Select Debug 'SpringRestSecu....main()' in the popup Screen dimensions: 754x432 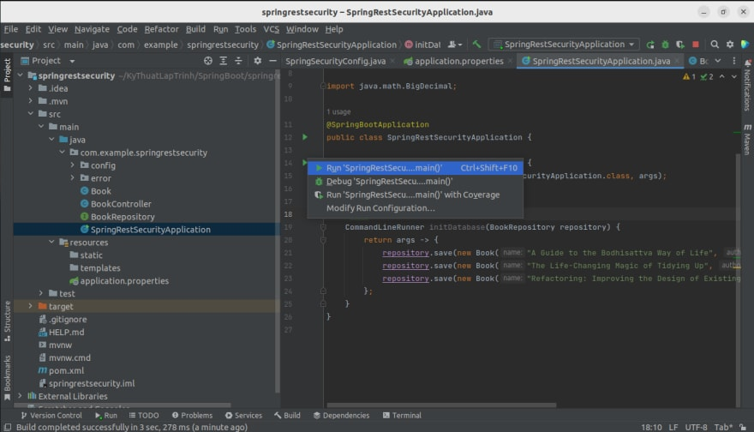416,182
